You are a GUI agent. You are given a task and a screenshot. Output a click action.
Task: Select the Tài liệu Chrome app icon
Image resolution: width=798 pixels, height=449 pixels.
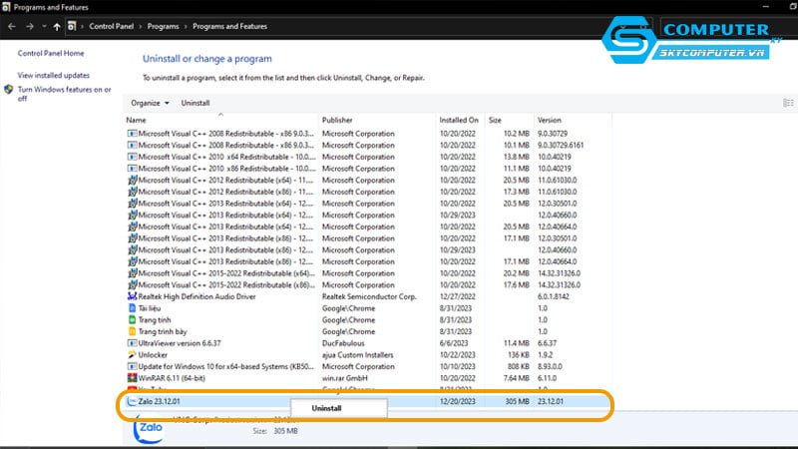(132, 308)
